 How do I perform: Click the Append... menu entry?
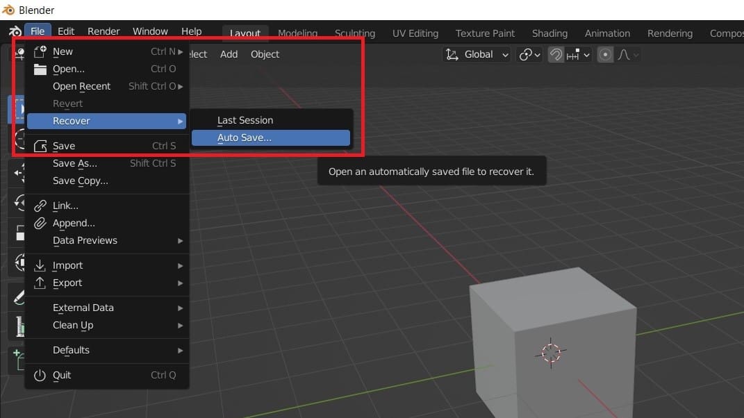(x=107, y=223)
